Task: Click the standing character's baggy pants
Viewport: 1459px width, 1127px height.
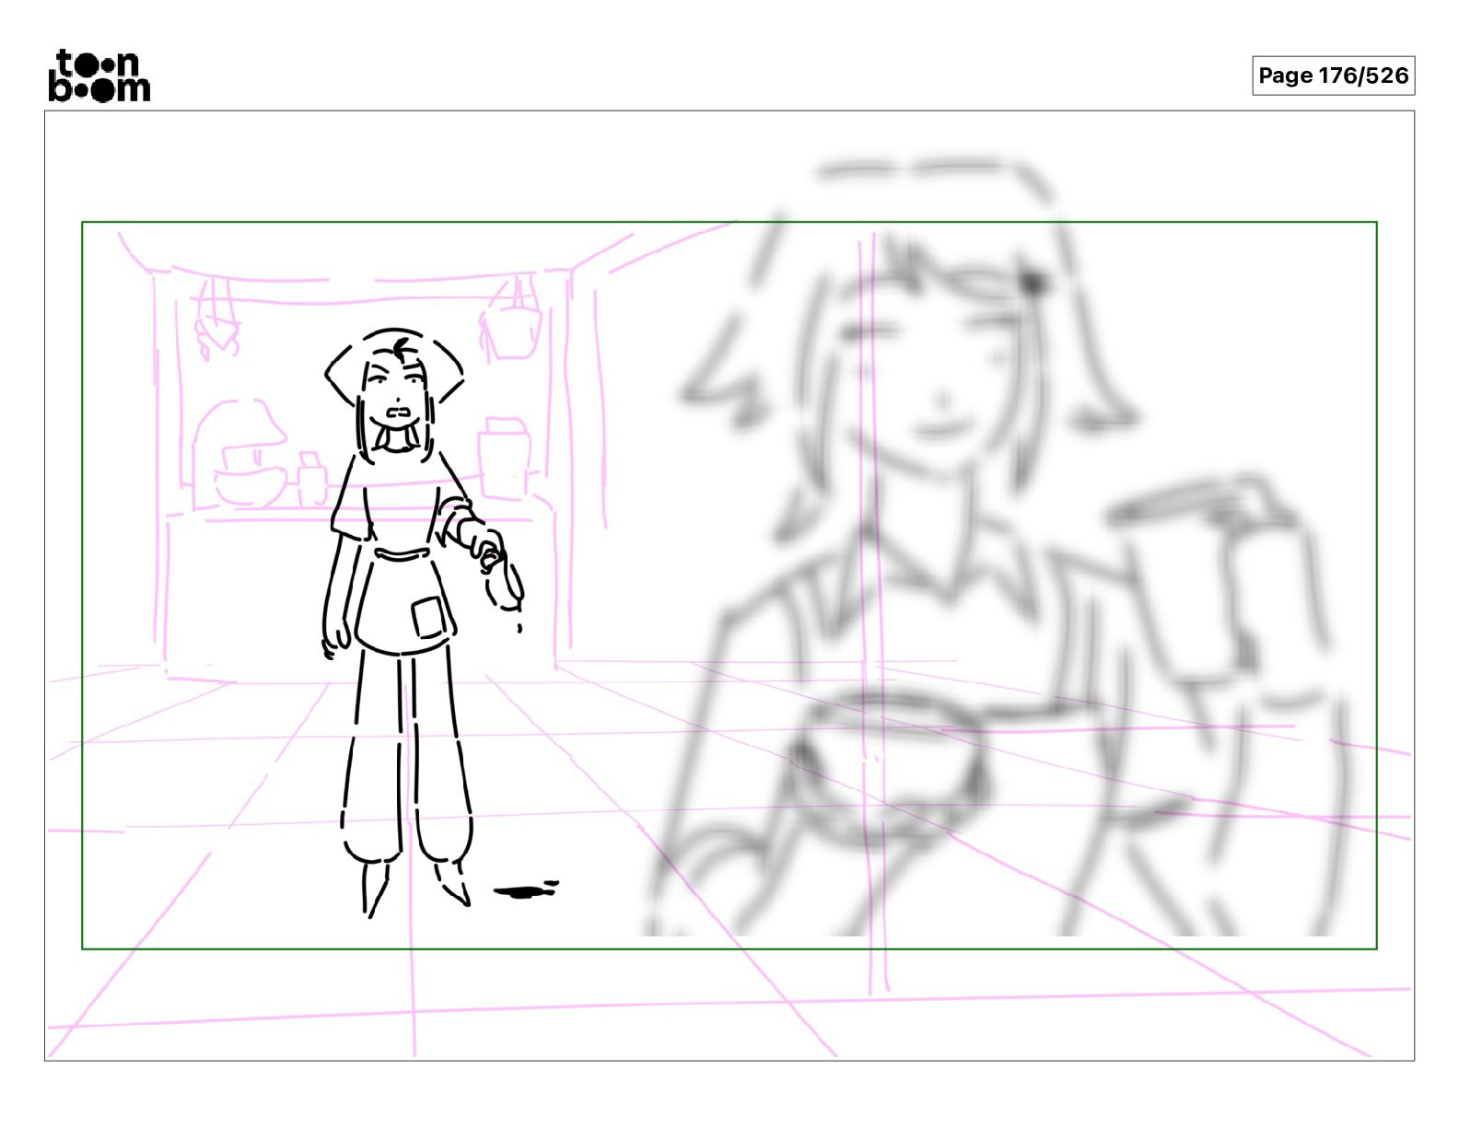Action: [406, 755]
